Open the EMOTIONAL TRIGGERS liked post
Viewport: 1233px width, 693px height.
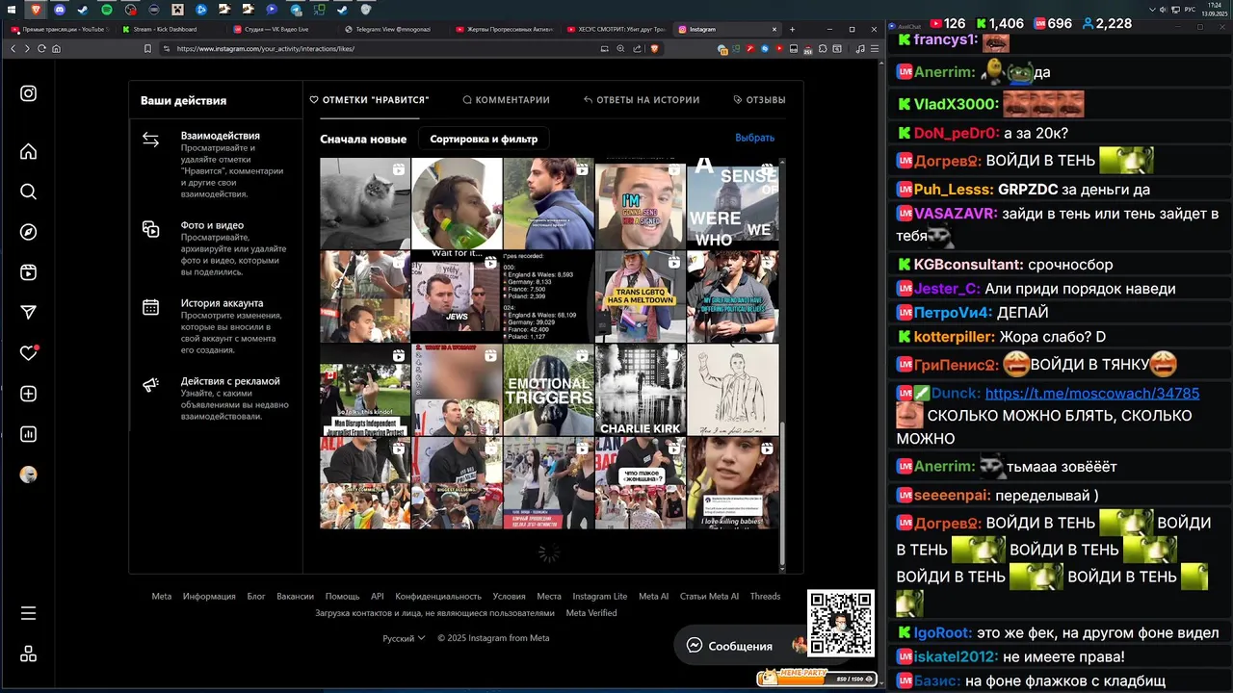[548, 390]
